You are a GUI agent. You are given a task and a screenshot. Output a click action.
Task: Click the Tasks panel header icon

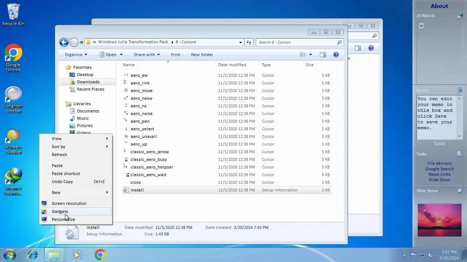460,154
